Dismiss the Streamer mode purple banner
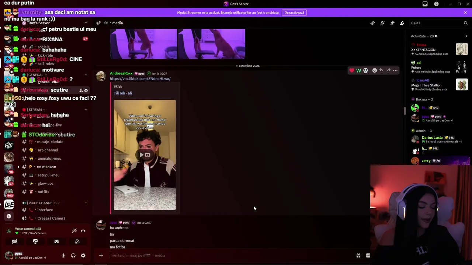Image resolution: width=472 pixels, height=265 pixels. (x=465, y=13)
